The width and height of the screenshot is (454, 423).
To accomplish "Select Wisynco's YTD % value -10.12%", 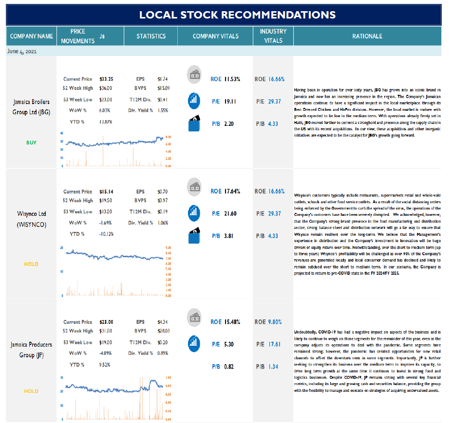I will coord(106,234).
